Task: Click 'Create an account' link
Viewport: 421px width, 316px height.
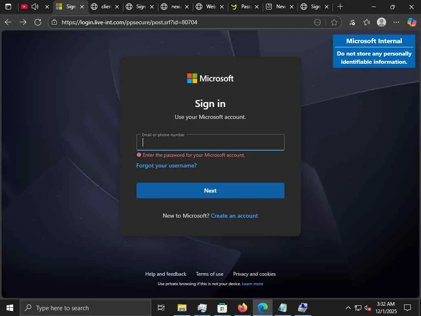Action: click(234, 216)
